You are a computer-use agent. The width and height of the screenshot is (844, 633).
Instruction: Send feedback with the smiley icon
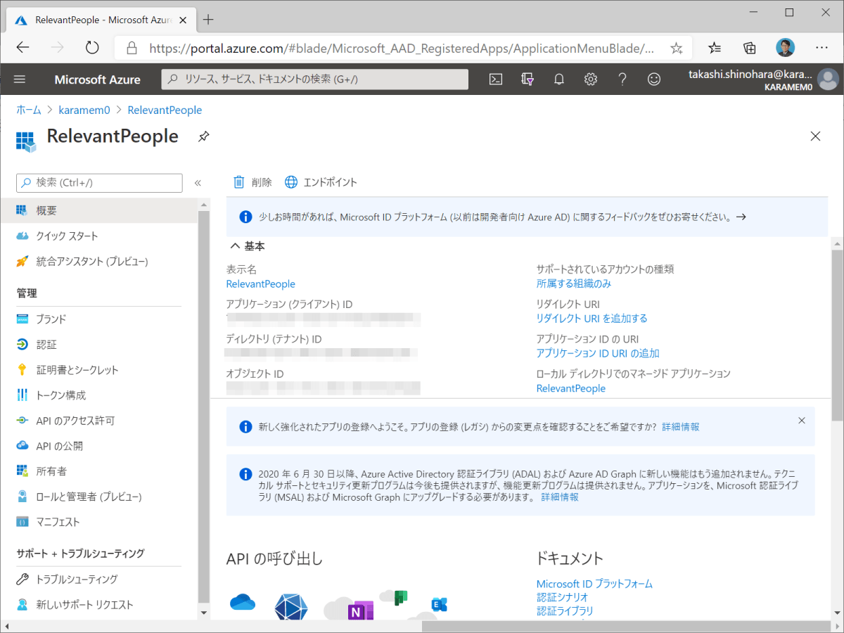[x=654, y=79]
